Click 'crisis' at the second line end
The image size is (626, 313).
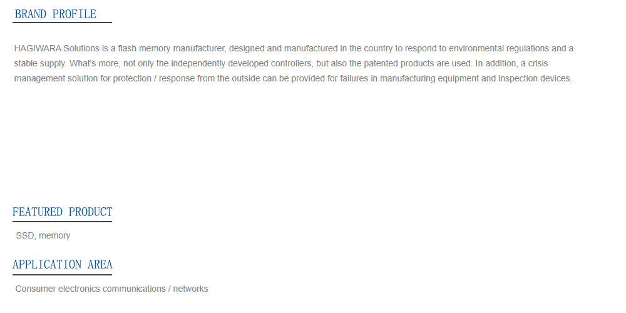[538, 63]
